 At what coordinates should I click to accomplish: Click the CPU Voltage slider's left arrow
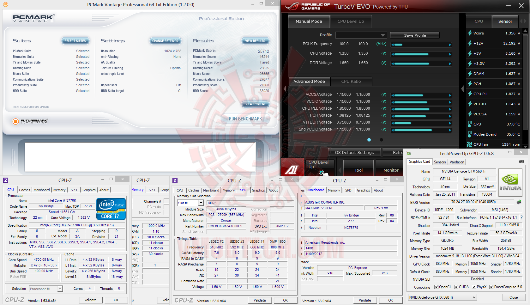click(392, 54)
